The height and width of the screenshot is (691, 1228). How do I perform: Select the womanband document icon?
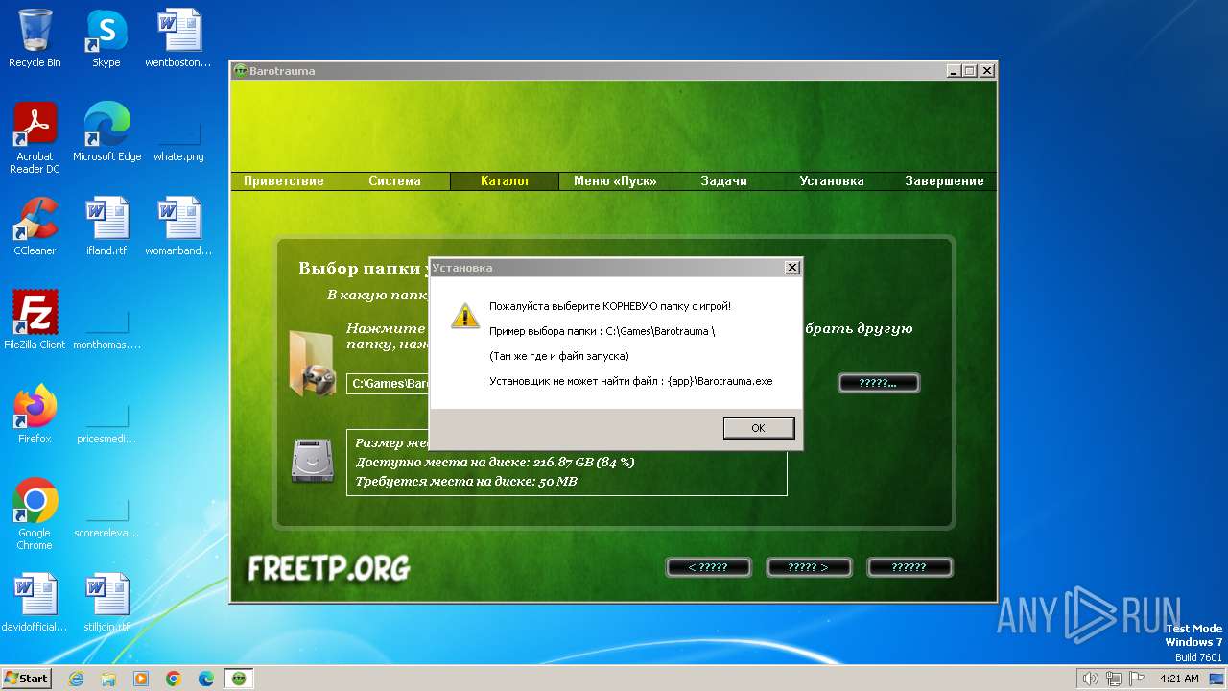coord(178,226)
